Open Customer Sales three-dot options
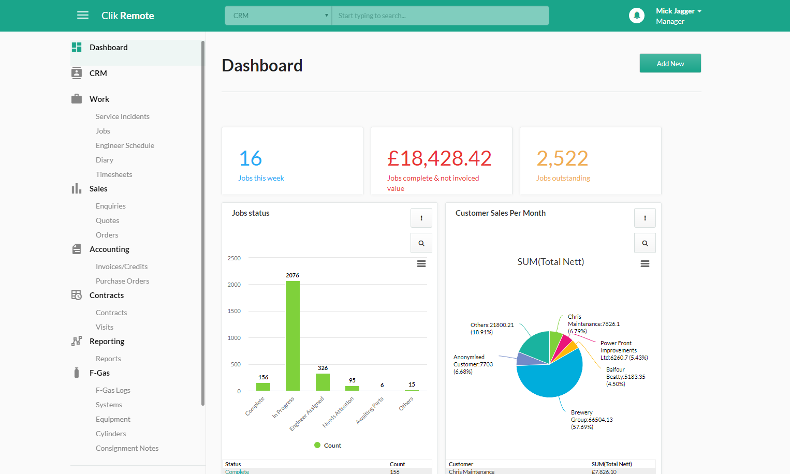This screenshot has width=790, height=474. (x=645, y=218)
